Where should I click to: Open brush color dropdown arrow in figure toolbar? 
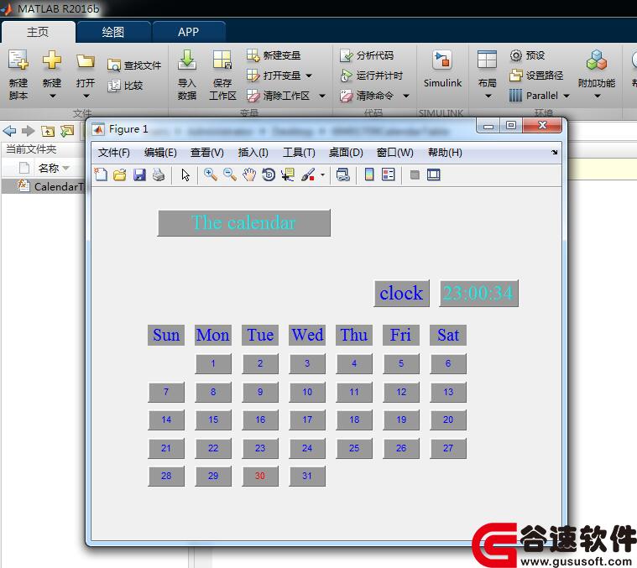pos(322,175)
